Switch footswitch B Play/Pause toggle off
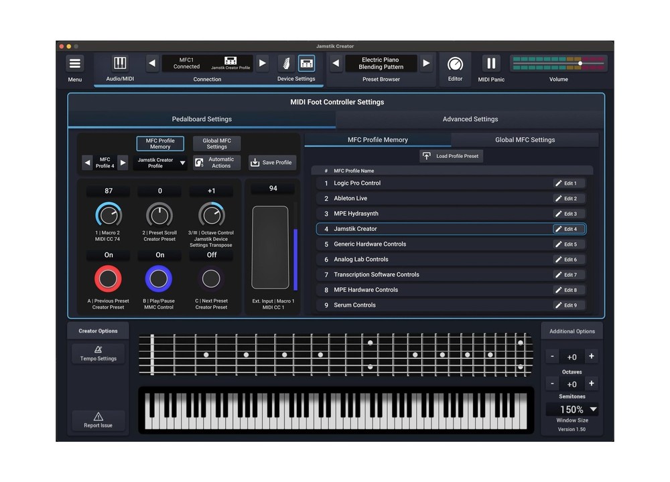The width and height of the screenshot is (670, 482). point(159,255)
